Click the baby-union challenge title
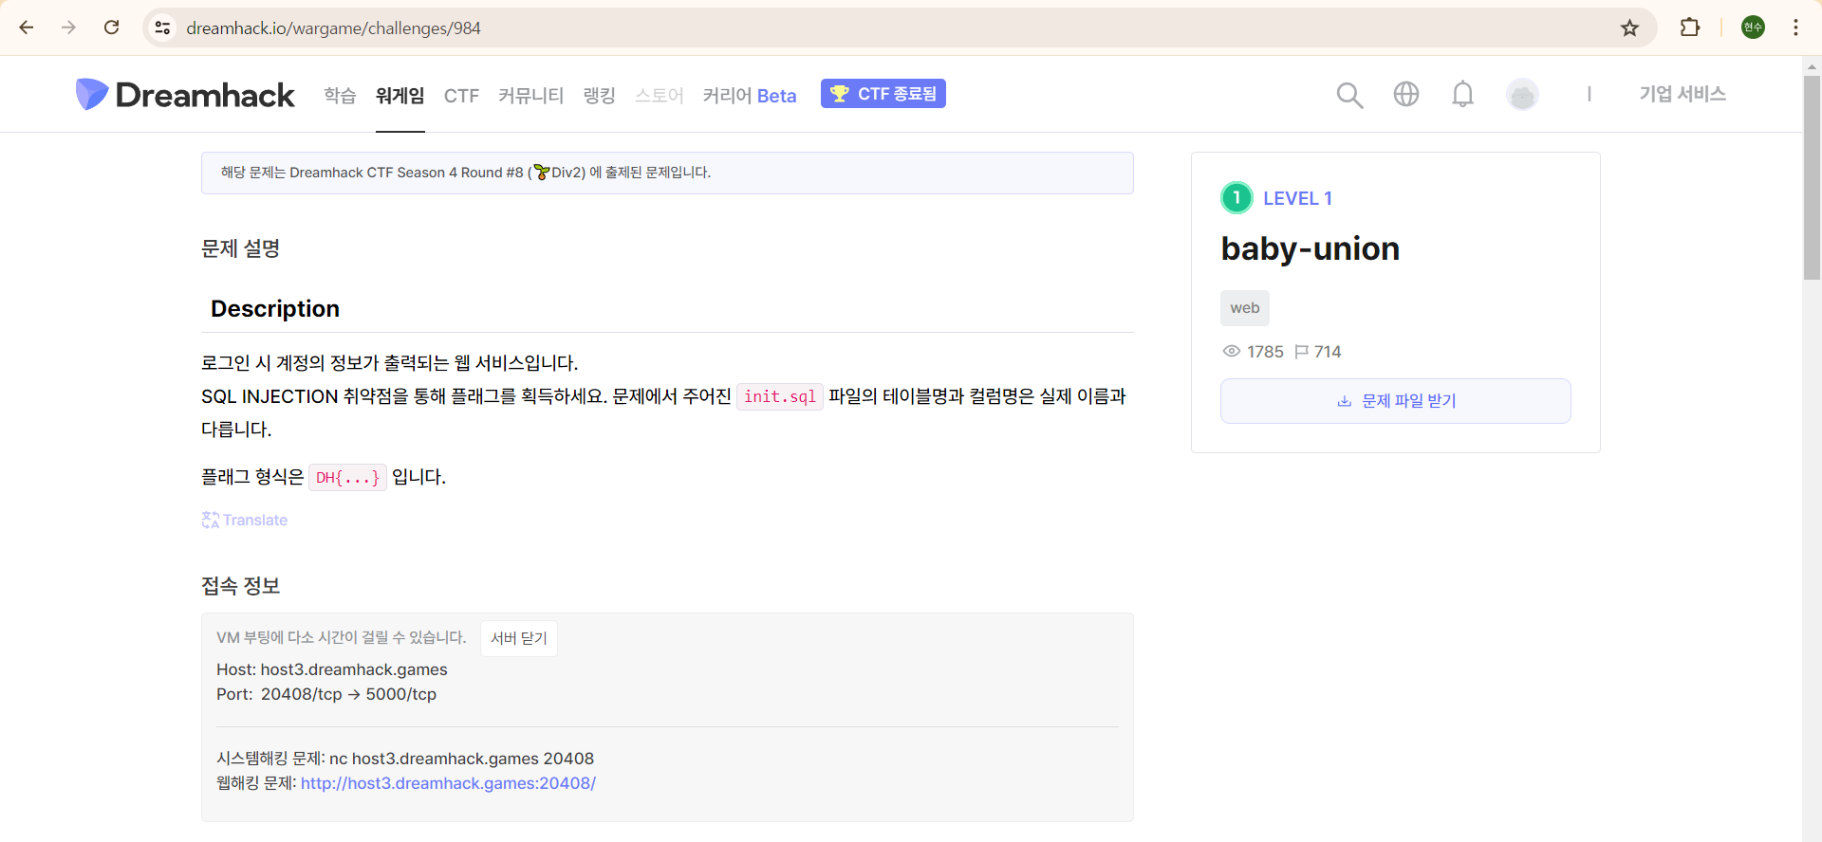The image size is (1822, 842). [x=1311, y=248]
